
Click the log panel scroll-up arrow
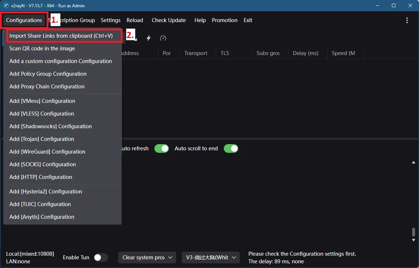414,163
